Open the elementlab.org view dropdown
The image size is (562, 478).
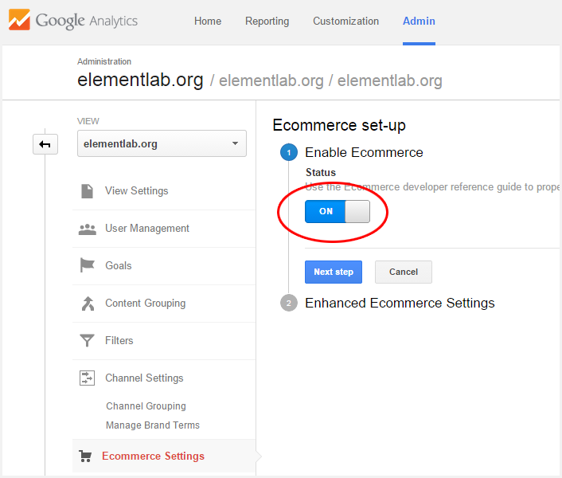coord(162,143)
